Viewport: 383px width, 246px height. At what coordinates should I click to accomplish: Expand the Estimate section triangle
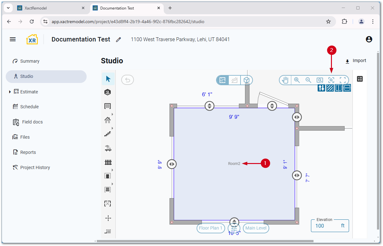click(x=10, y=92)
